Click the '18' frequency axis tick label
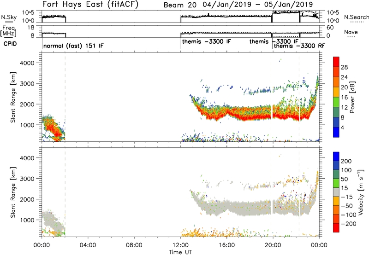 pyautogui.click(x=31, y=28)
